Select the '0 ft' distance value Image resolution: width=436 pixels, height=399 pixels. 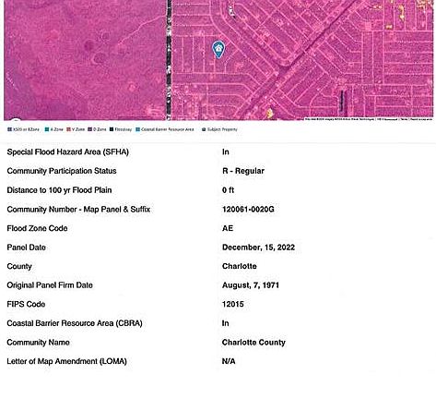point(228,190)
